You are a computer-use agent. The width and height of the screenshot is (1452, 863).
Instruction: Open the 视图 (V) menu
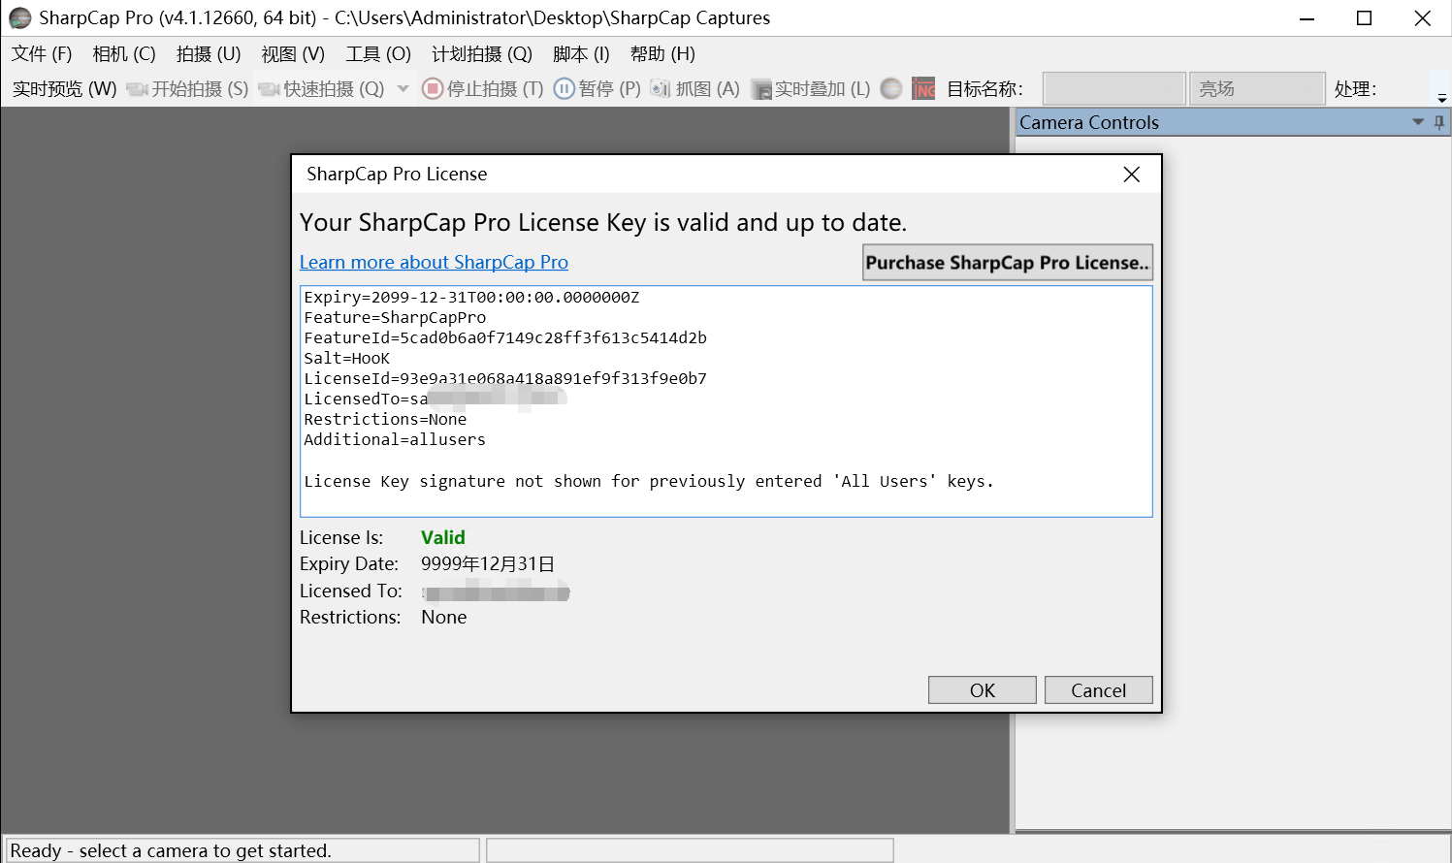(293, 54)
